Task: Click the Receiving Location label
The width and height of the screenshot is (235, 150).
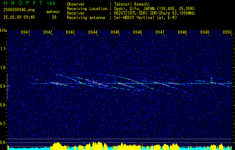Action: pyautogui.click(x=87, y=9)
